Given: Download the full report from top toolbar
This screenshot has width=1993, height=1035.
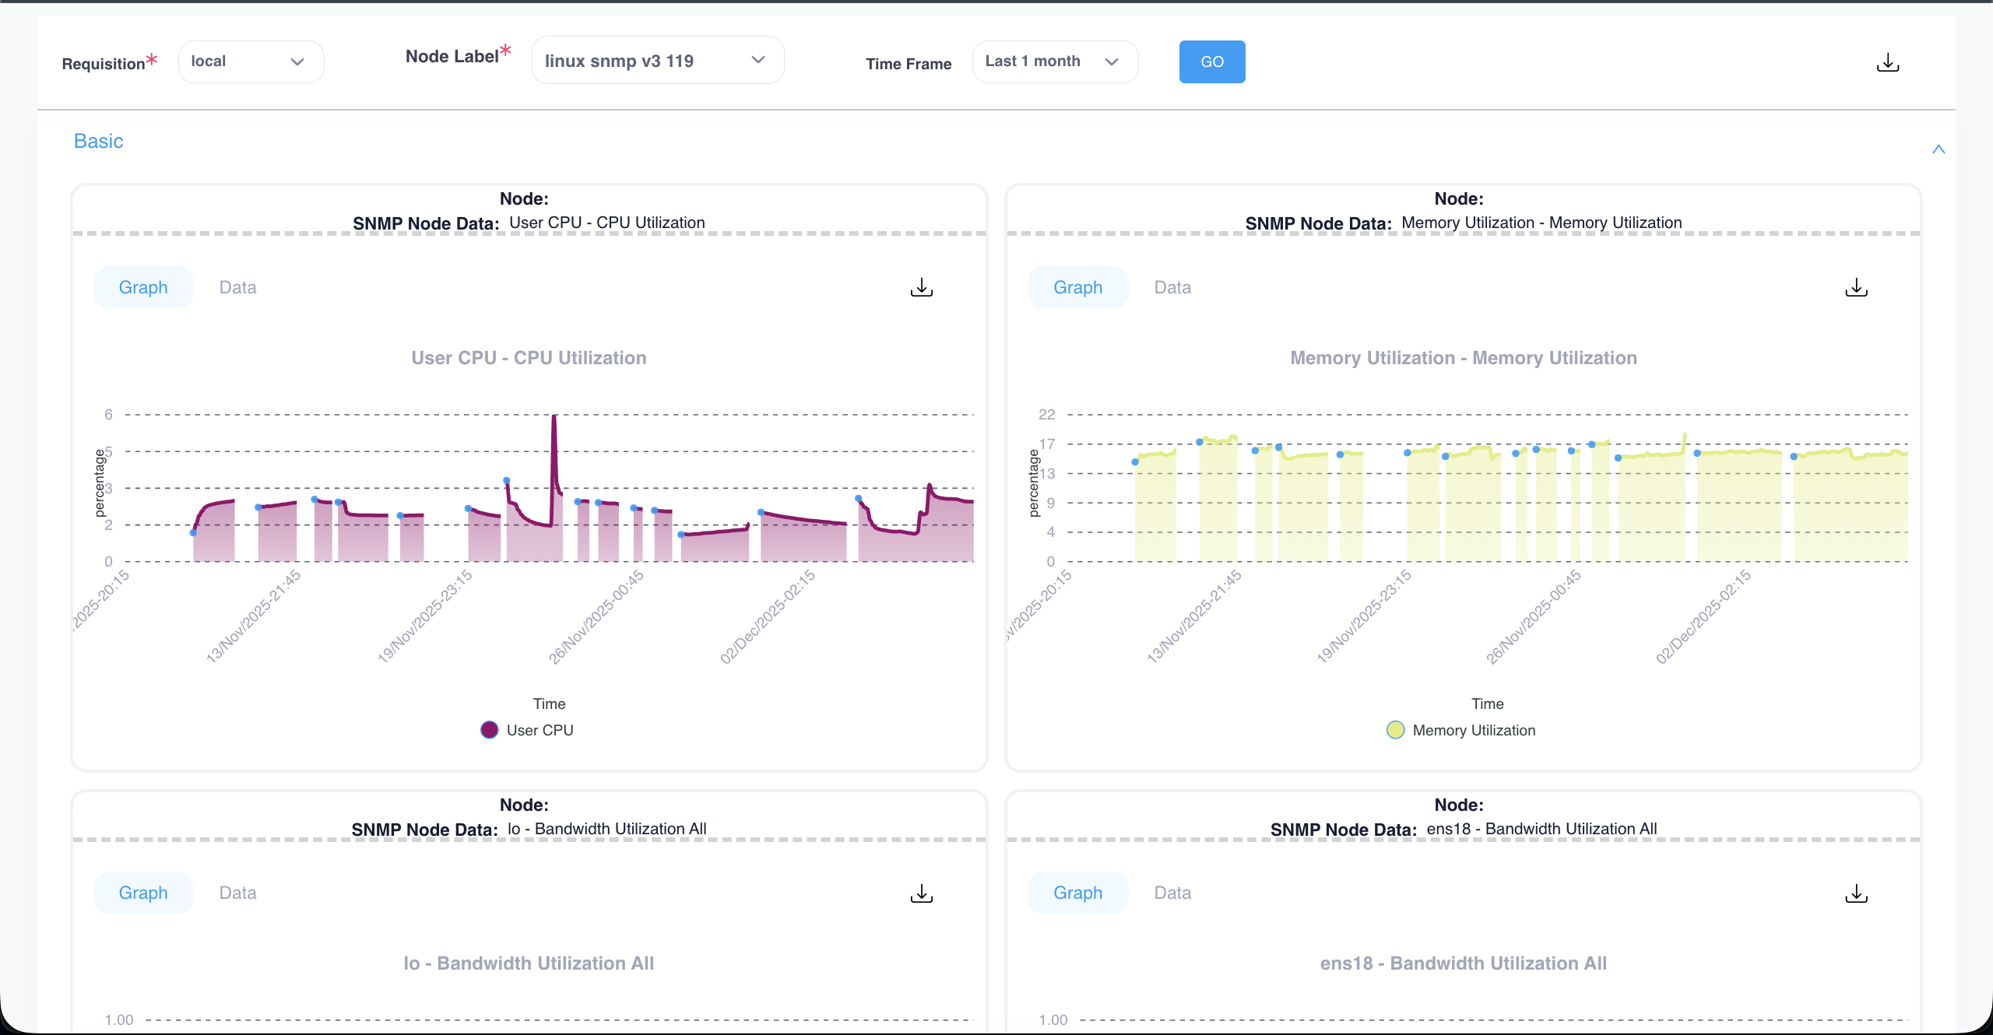Looking at the screenshot, I should [x=1888, y=62].
